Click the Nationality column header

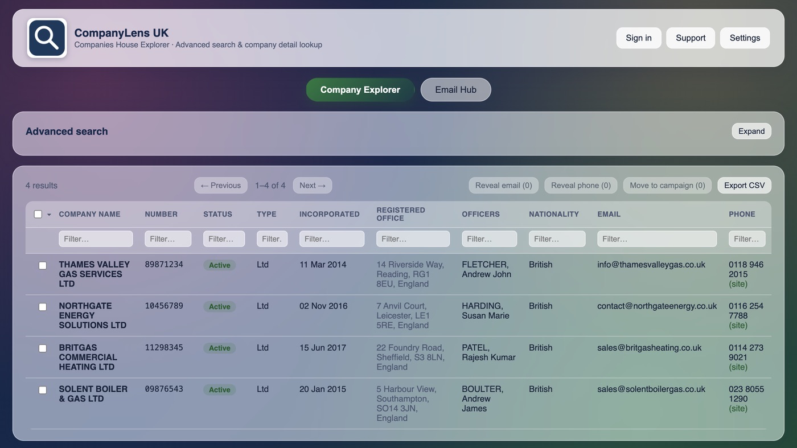tap(554, 215)
